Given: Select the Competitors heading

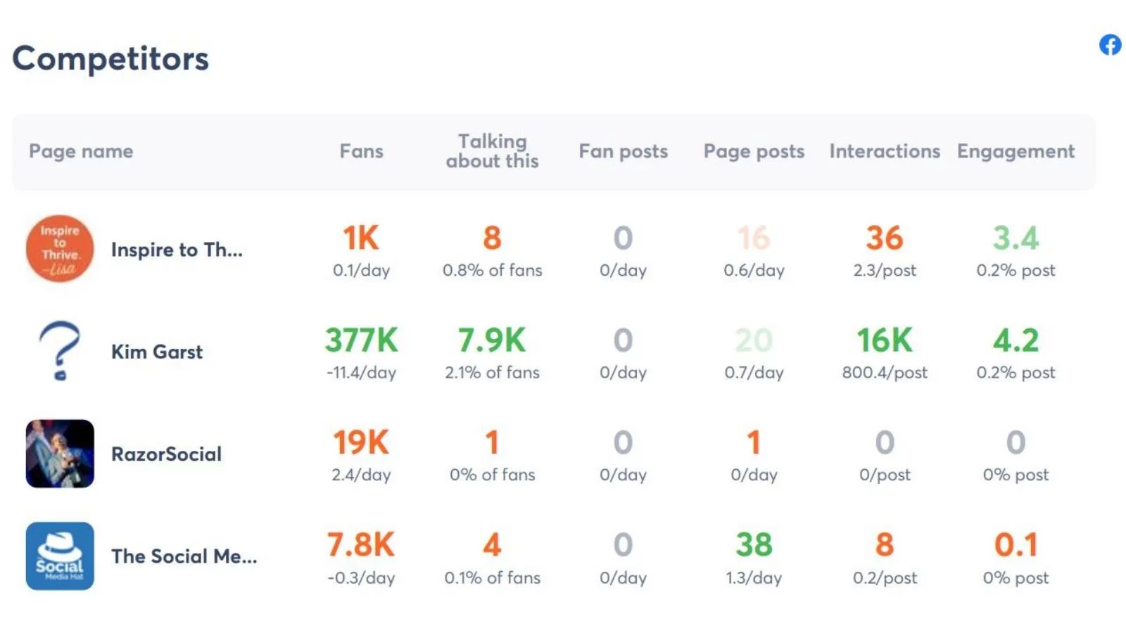Looking at the screenshot, I should tap(110, 58).
